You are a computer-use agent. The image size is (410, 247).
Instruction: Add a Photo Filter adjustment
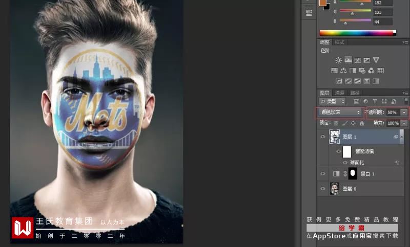pos(362,71)
